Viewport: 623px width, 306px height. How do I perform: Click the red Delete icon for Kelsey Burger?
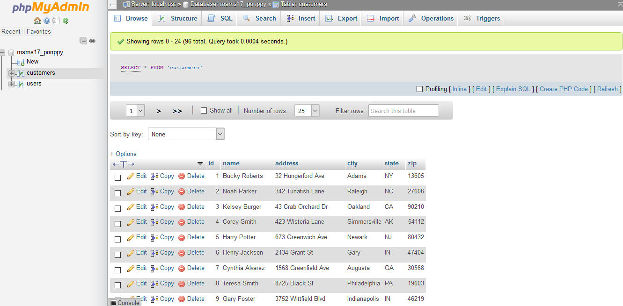pos(182,207)
